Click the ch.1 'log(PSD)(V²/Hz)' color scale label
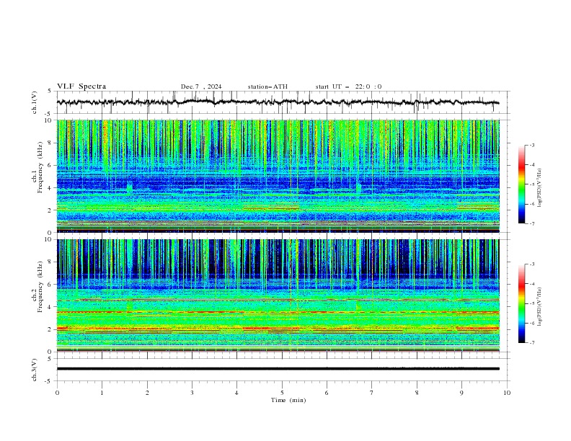 tap(539, 188)
